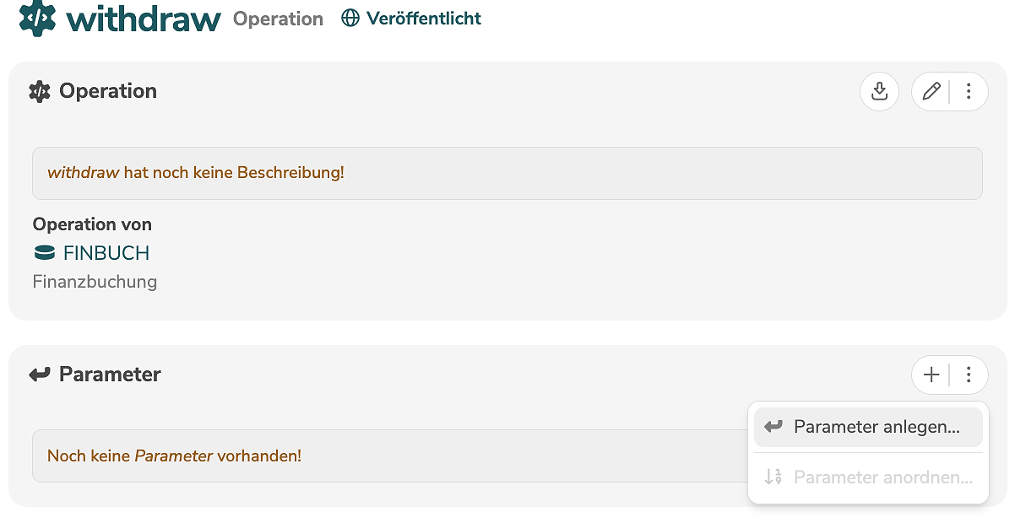Click the globe icon beside Veröffentlicht
This screenshot has height=523, width=1015.
[350, 18]
